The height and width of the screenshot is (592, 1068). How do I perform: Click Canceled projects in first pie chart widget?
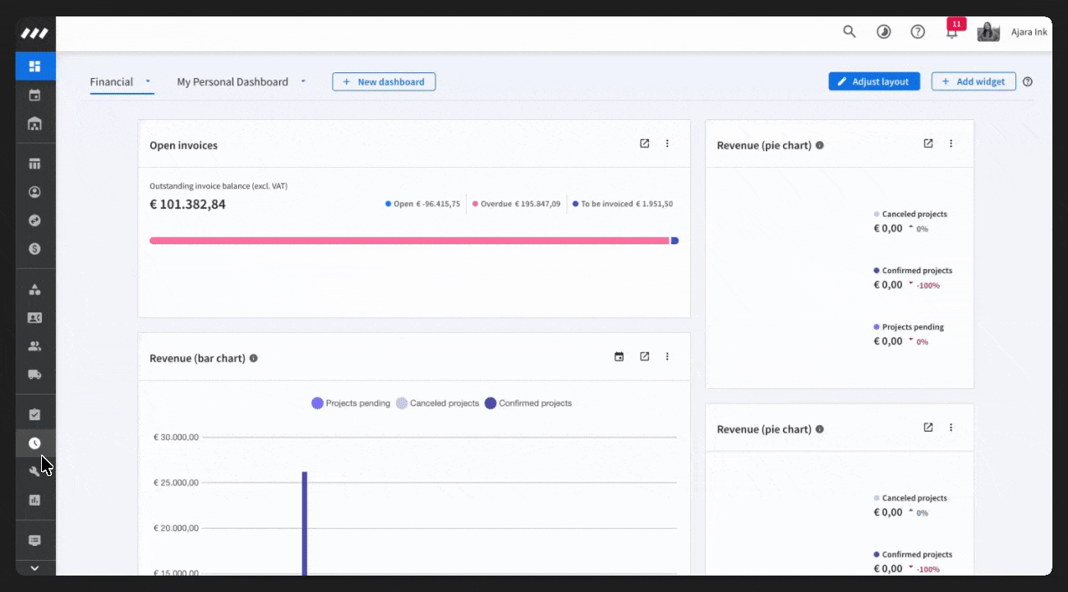point(910,214)
